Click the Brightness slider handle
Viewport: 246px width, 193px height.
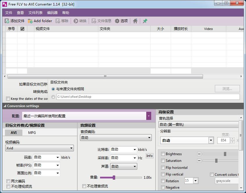(x=225, y=154)
